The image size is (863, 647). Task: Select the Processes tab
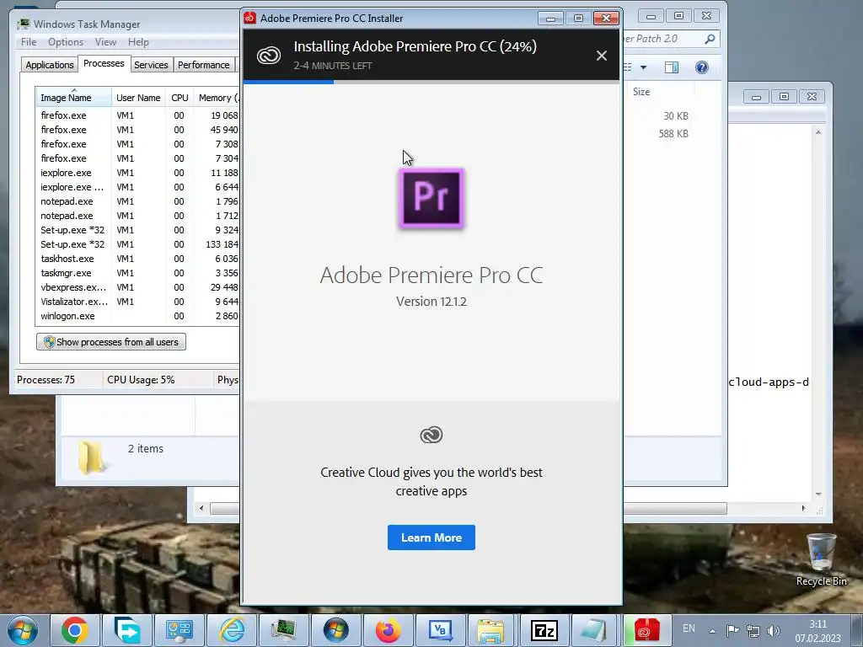point(104,63)
